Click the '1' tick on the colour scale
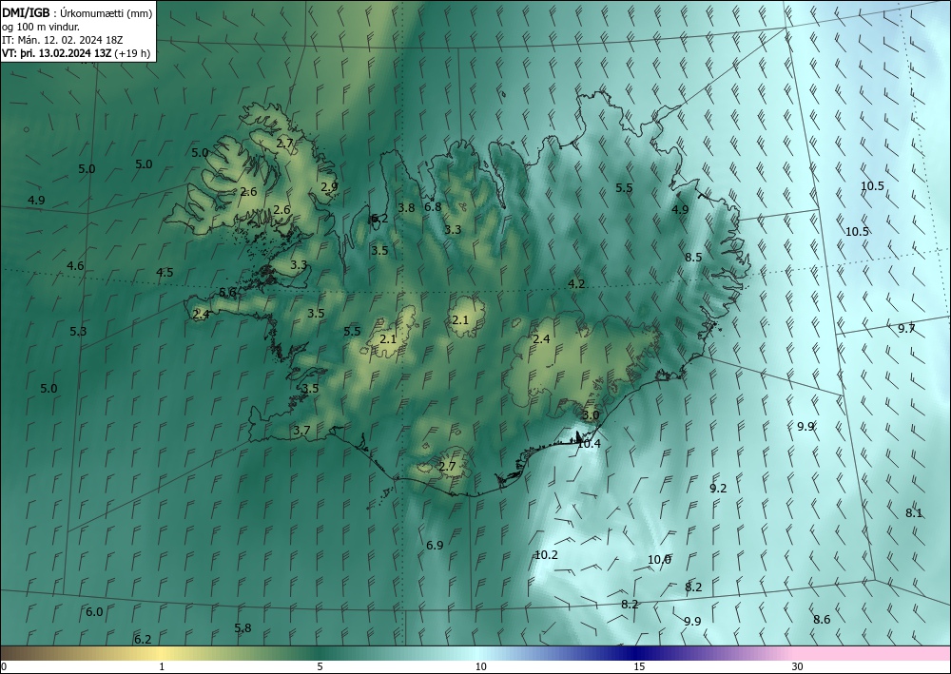 [x=162, y=667]
